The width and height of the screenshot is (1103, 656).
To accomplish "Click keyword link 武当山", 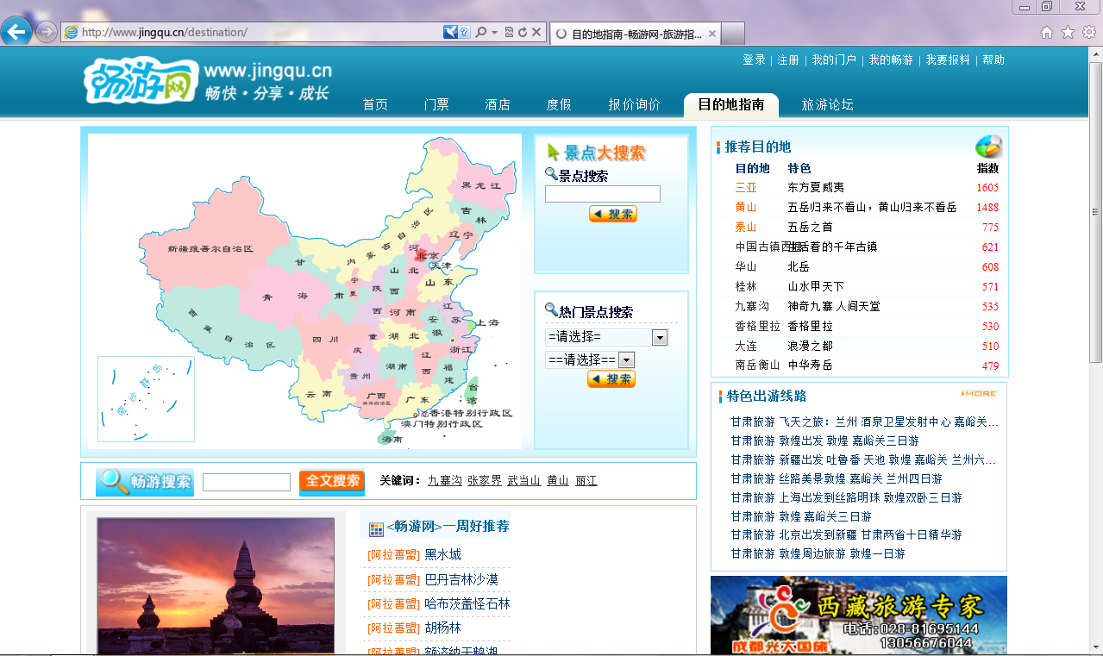I will pyautogui.click(x=524, y=480).
